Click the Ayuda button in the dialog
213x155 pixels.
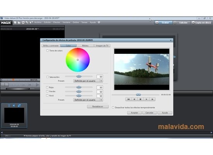pos(165,113)
